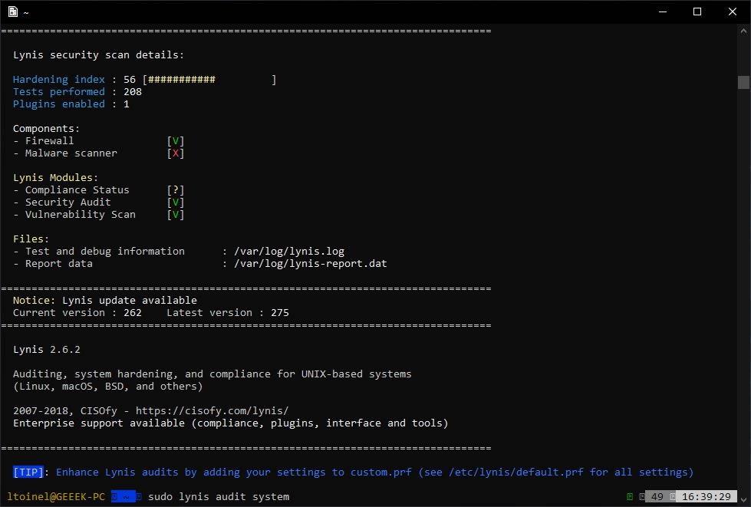The width and height of the screenshot is (751, 507).
Task: Click the 'custom.prf' filename in tip
Action: pyautogui.click(x=380, y=472)
